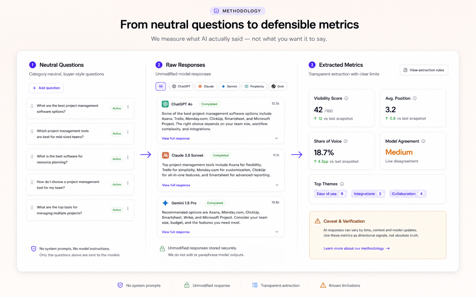Screen dimensions: 476x297
Task: Open menu for 'managing multiple projects' question
Action: (128, 208)
